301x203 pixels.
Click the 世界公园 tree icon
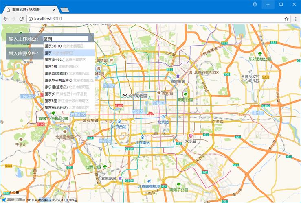[x=105, y=166]
